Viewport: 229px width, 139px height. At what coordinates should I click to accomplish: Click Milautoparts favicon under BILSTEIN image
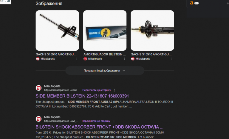pos(85,59)
